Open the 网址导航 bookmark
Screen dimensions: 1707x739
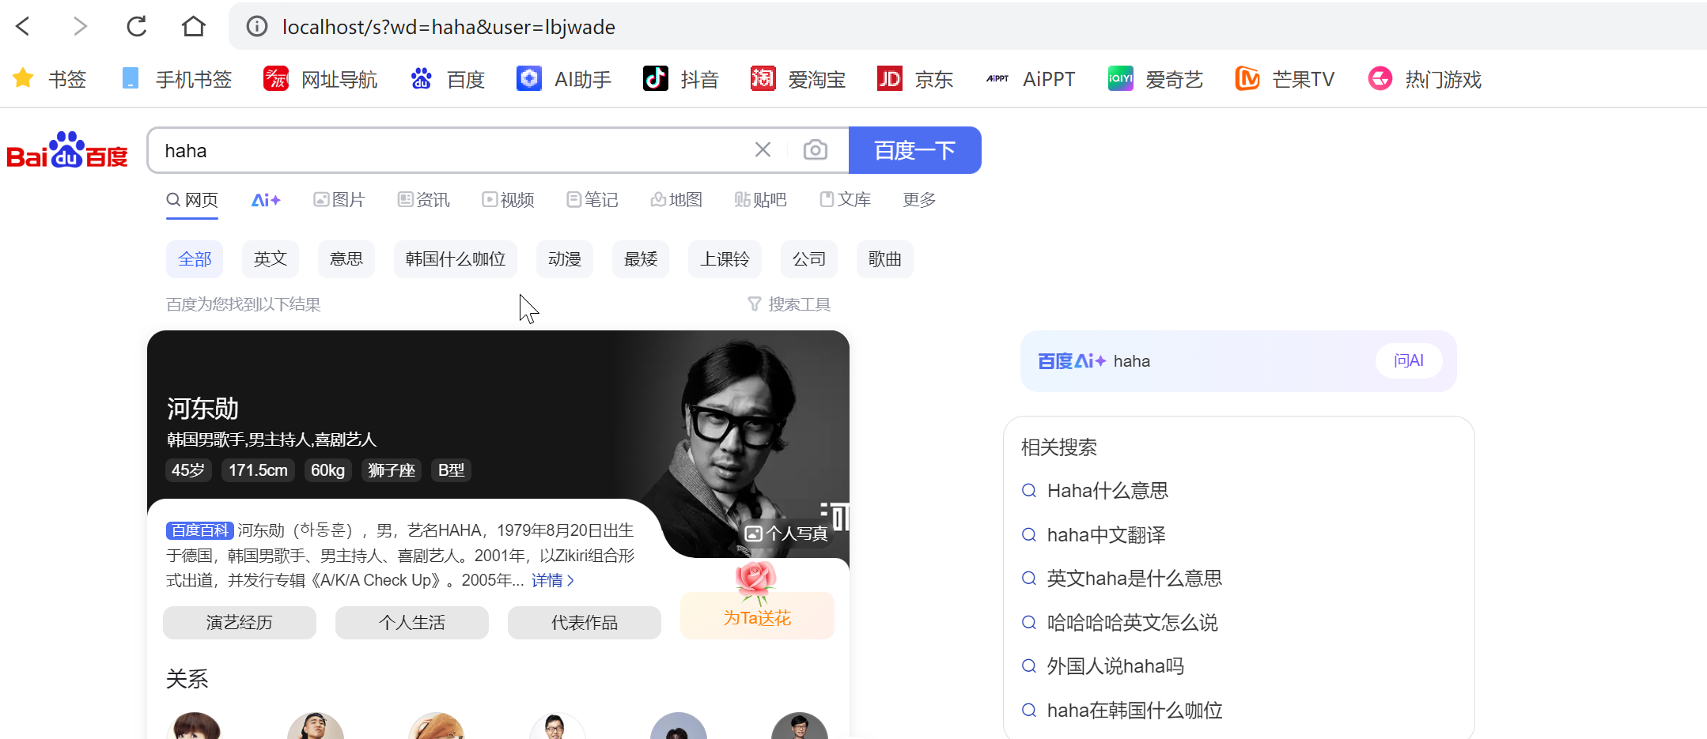tap(320, 79)
